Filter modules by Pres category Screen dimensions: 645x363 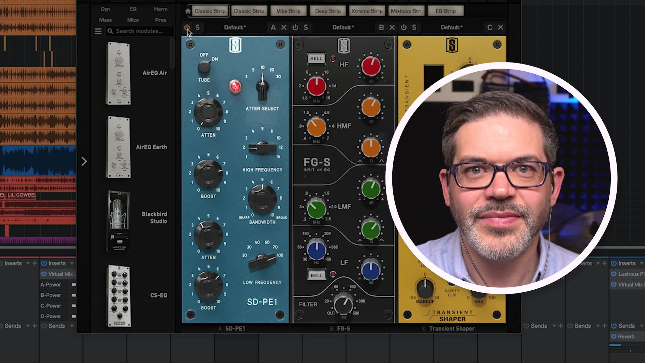pos(161,20)
